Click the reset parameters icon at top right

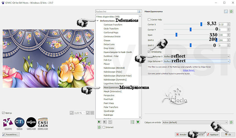coord(231,12)
